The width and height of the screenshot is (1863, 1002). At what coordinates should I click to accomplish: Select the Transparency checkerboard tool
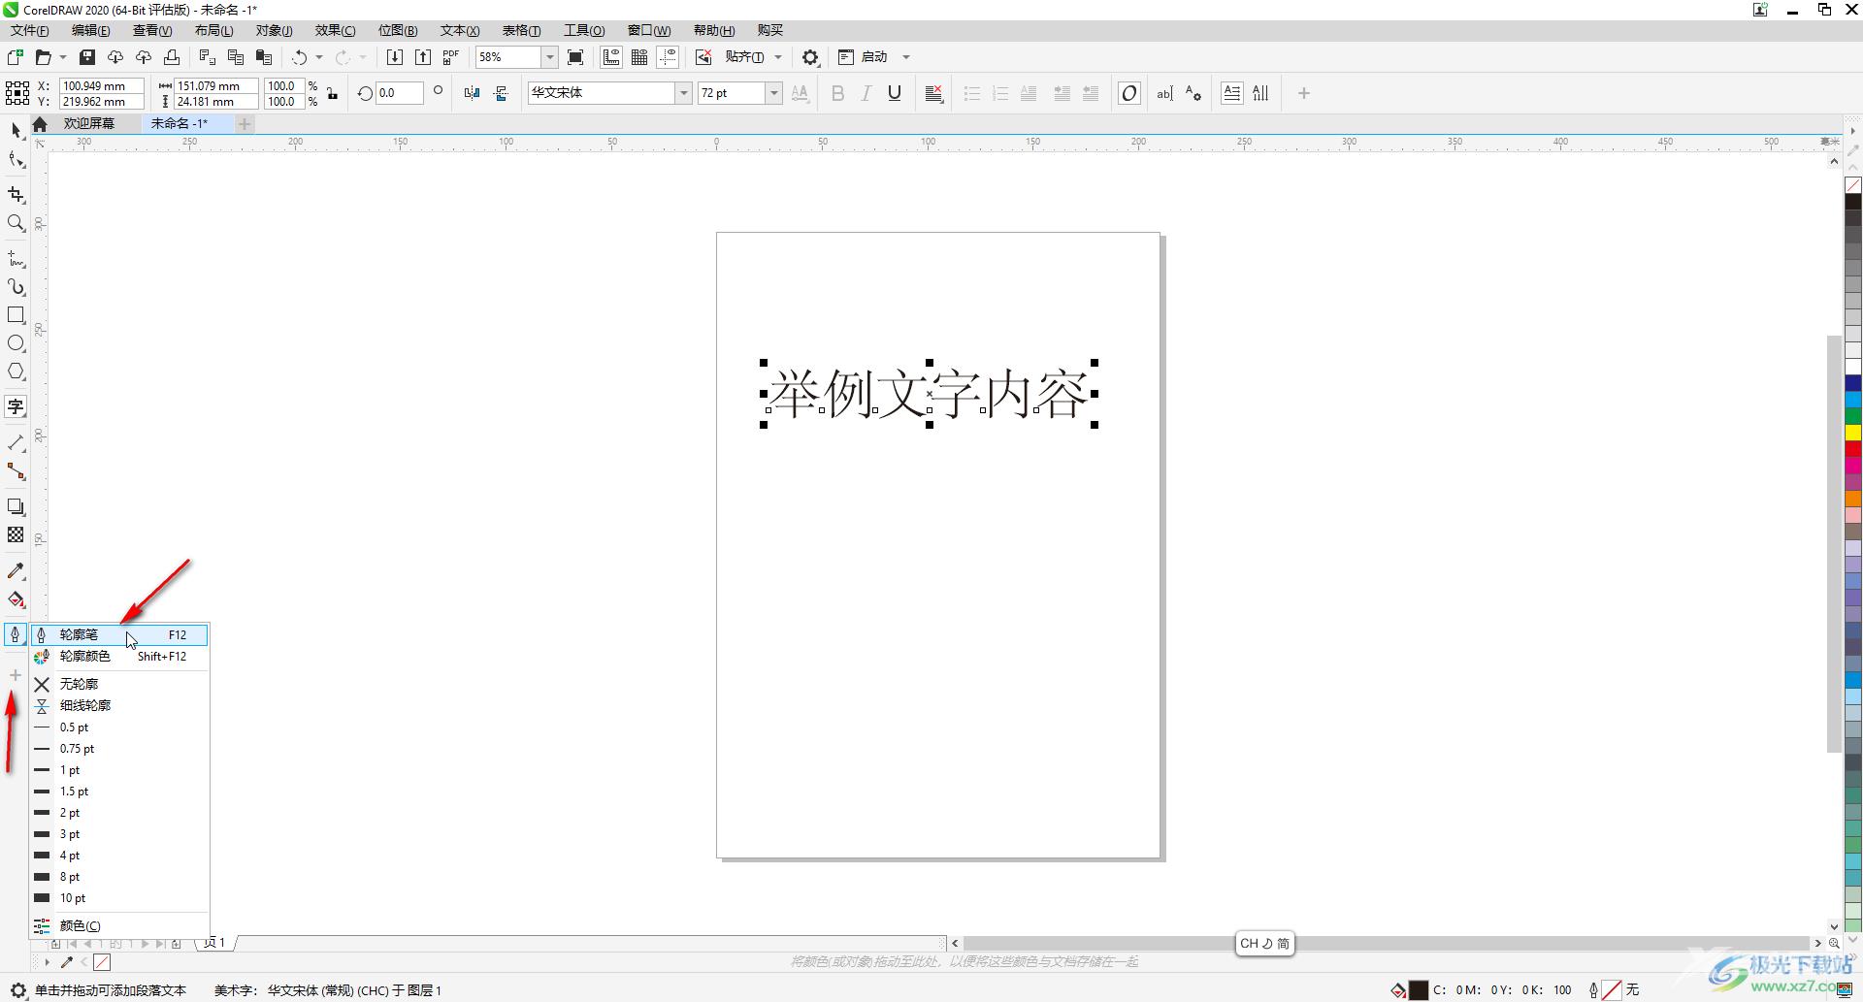[x=16, y=534]
